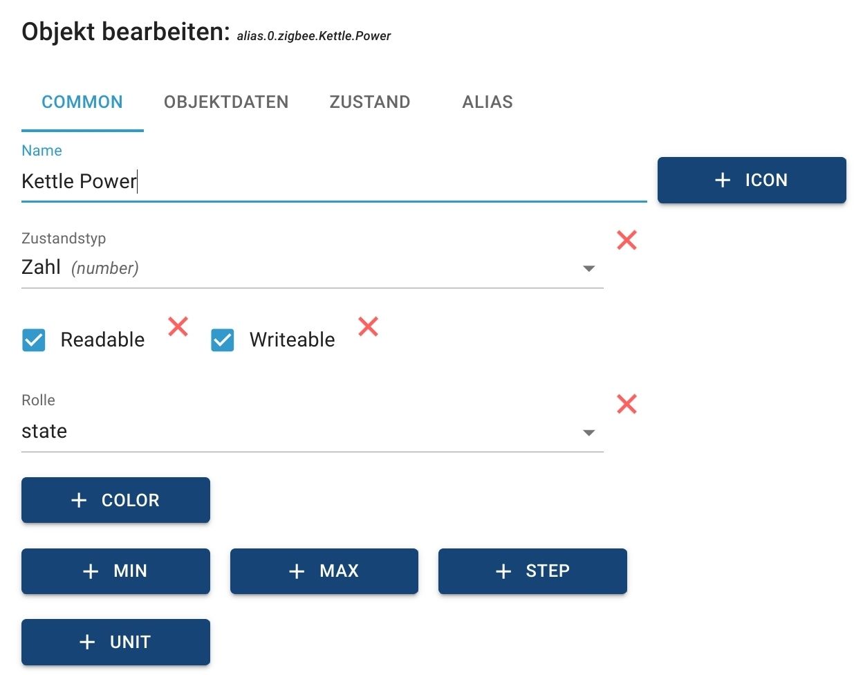
Task: Uncheck the Writeable checkbox
Action: pos(223,340)
